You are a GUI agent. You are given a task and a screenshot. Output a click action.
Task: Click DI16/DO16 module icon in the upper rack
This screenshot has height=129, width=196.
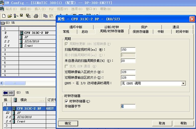point(22,41)
